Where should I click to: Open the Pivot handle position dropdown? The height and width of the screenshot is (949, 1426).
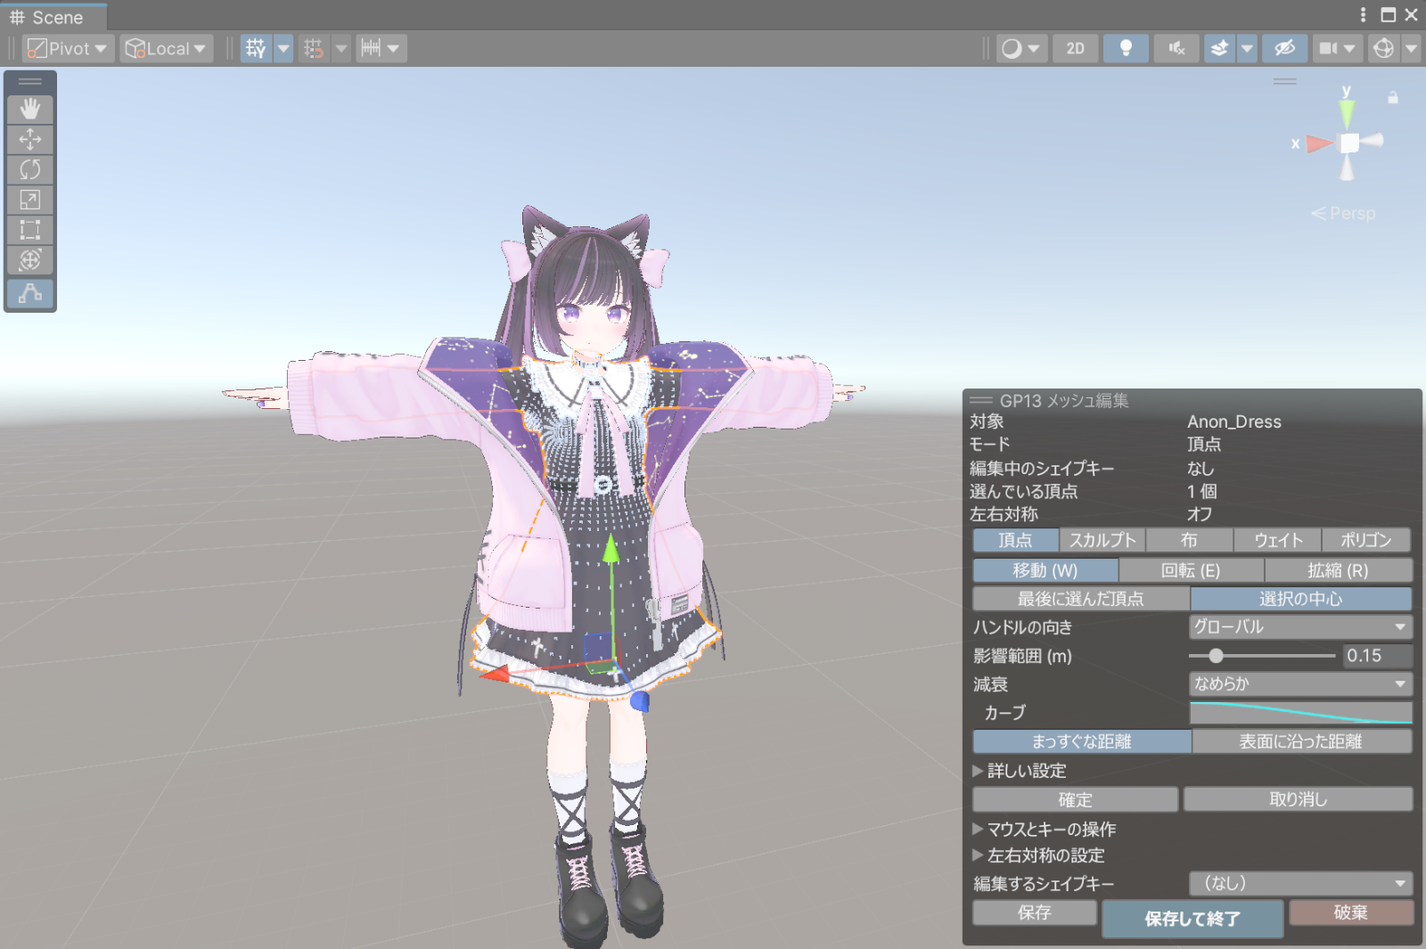click(68, 48)
